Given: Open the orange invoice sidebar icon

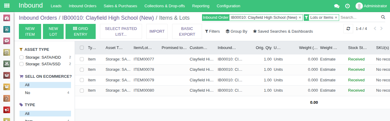Looking at the screenshot, I should tap(7, 98).
